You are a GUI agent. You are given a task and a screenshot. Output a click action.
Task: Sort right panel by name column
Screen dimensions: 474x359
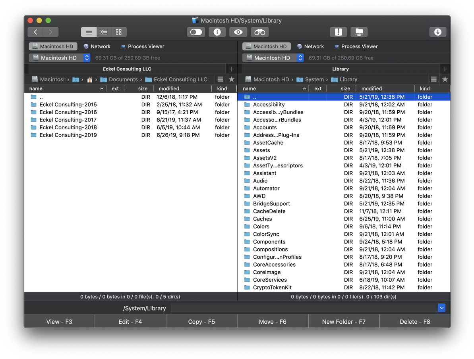point(273,88)
